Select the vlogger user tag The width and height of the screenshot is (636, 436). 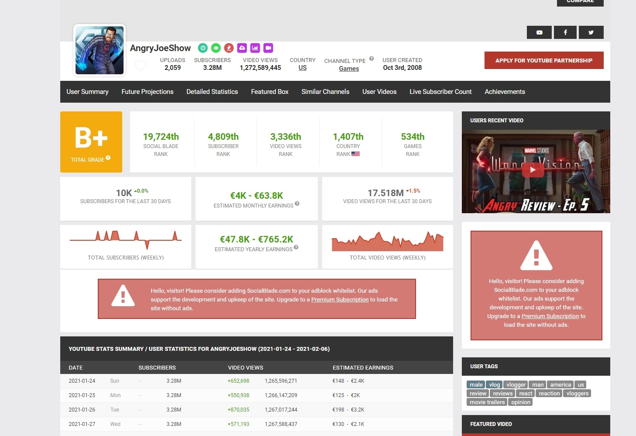click(516, 385)
